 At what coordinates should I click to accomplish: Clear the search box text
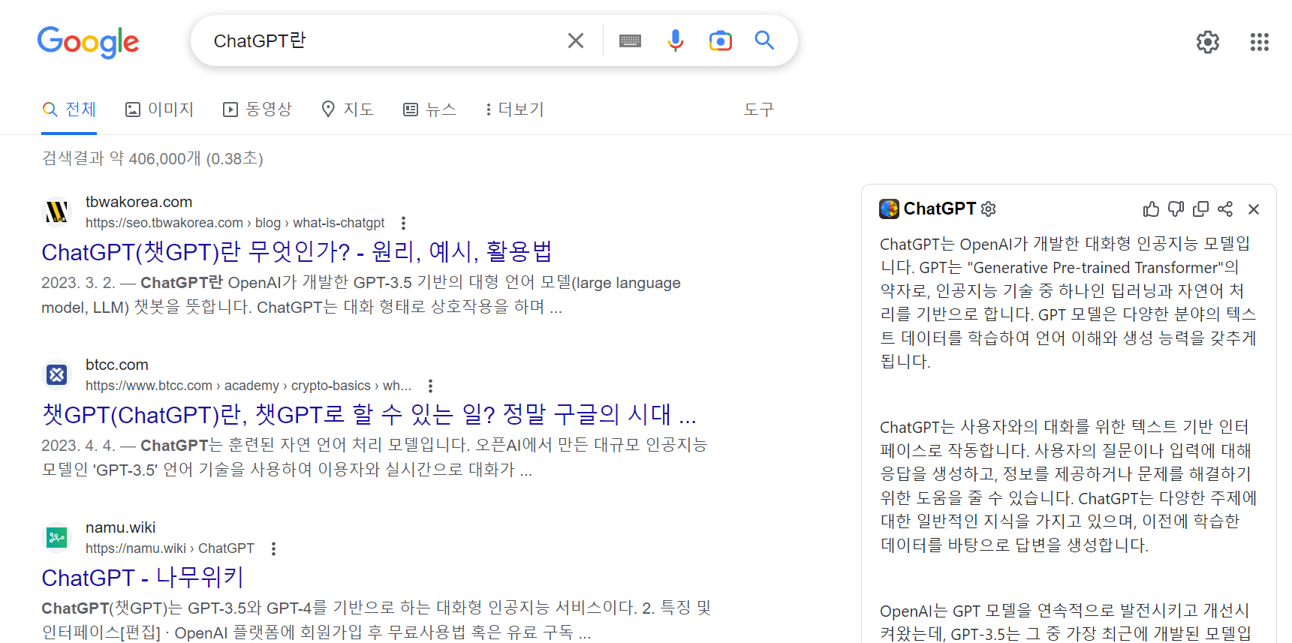(x=576, y=41)
